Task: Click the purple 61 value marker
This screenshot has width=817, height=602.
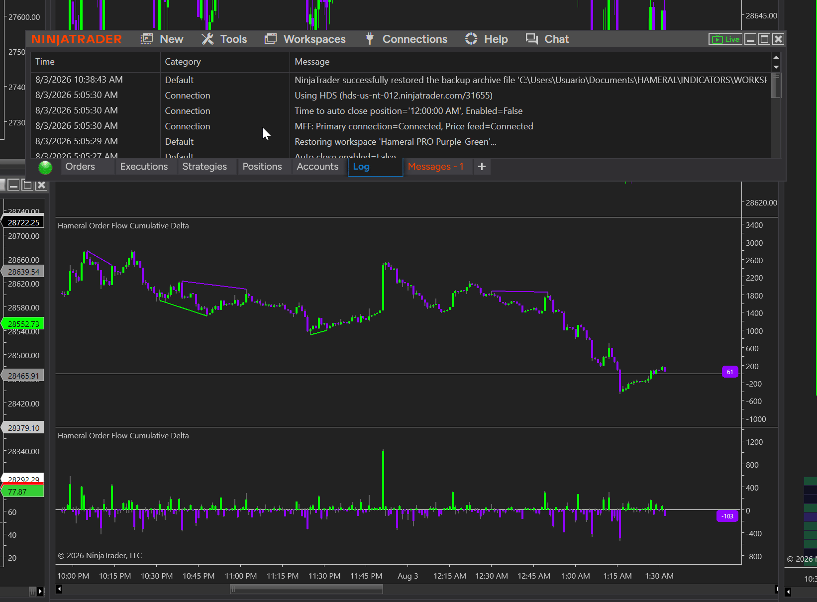Action: 730,372
